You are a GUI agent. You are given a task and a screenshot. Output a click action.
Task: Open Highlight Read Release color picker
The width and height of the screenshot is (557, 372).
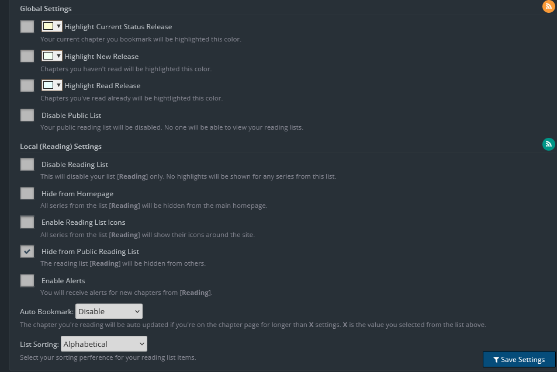tap(52, 85)
